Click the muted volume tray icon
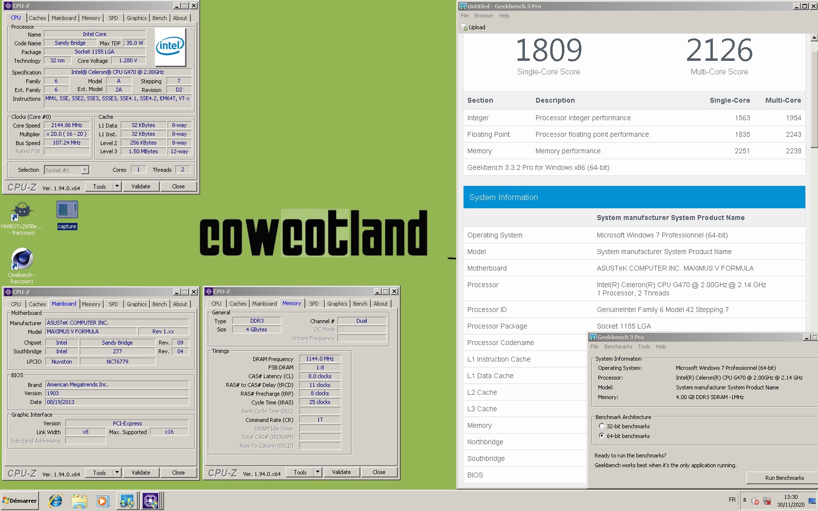 (x=755, y=501)
